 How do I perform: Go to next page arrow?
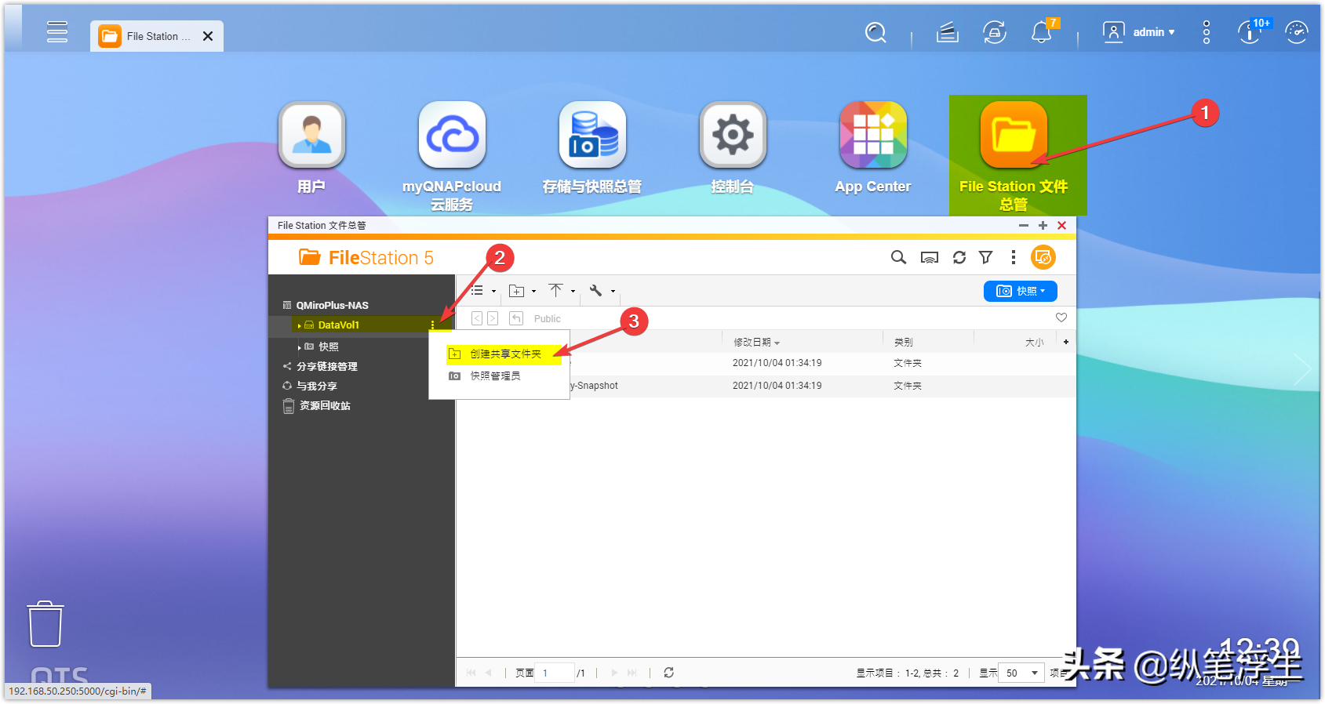614,673
